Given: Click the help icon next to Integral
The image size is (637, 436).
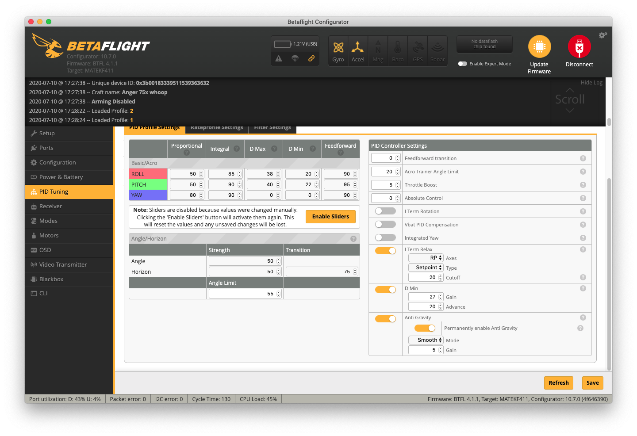Looking at the screenshot, I should [x=237, y=149].
